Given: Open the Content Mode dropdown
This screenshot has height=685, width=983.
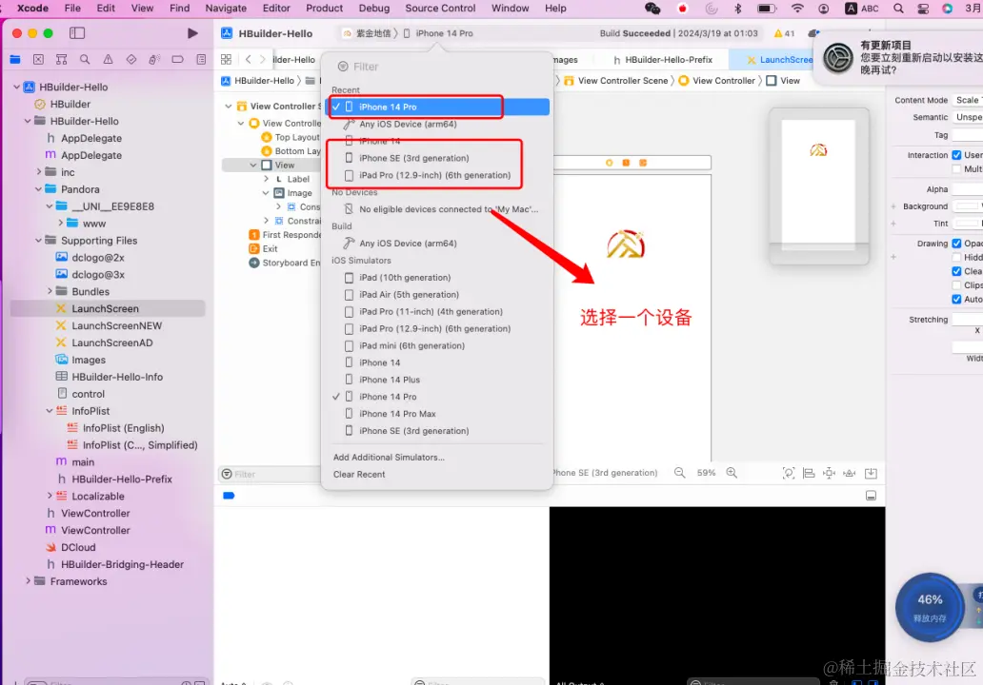Looking at the screenshot, I should click(968, 100).
